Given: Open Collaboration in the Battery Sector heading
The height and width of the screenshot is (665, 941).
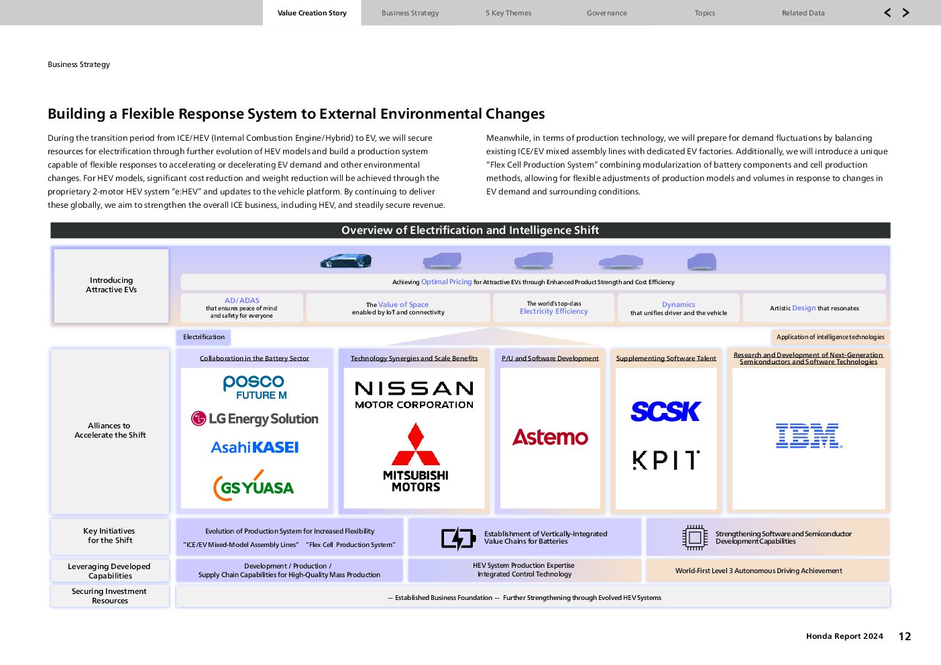Looking at the screenshot, I should [254, 358].
